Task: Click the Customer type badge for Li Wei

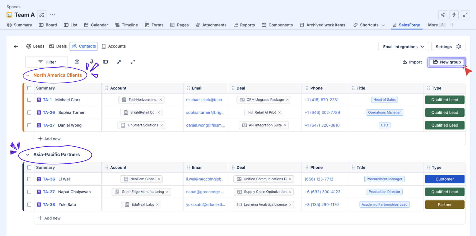Action: pos(444,179)
